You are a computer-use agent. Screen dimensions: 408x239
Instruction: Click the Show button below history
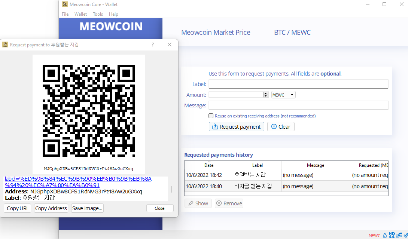tap(198, 203)
